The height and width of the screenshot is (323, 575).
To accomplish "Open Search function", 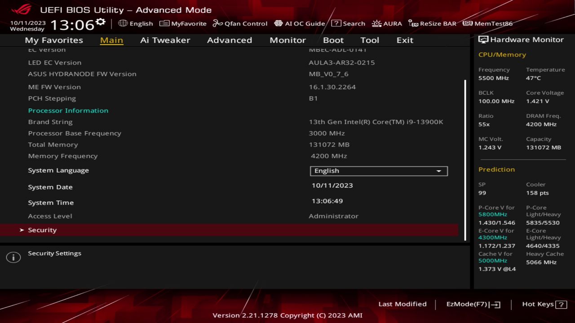I will coord(348,23).
